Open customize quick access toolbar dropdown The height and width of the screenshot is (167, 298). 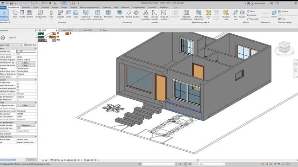coord(78,3)
